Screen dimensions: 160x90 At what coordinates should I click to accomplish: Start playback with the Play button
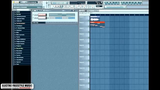56,6
